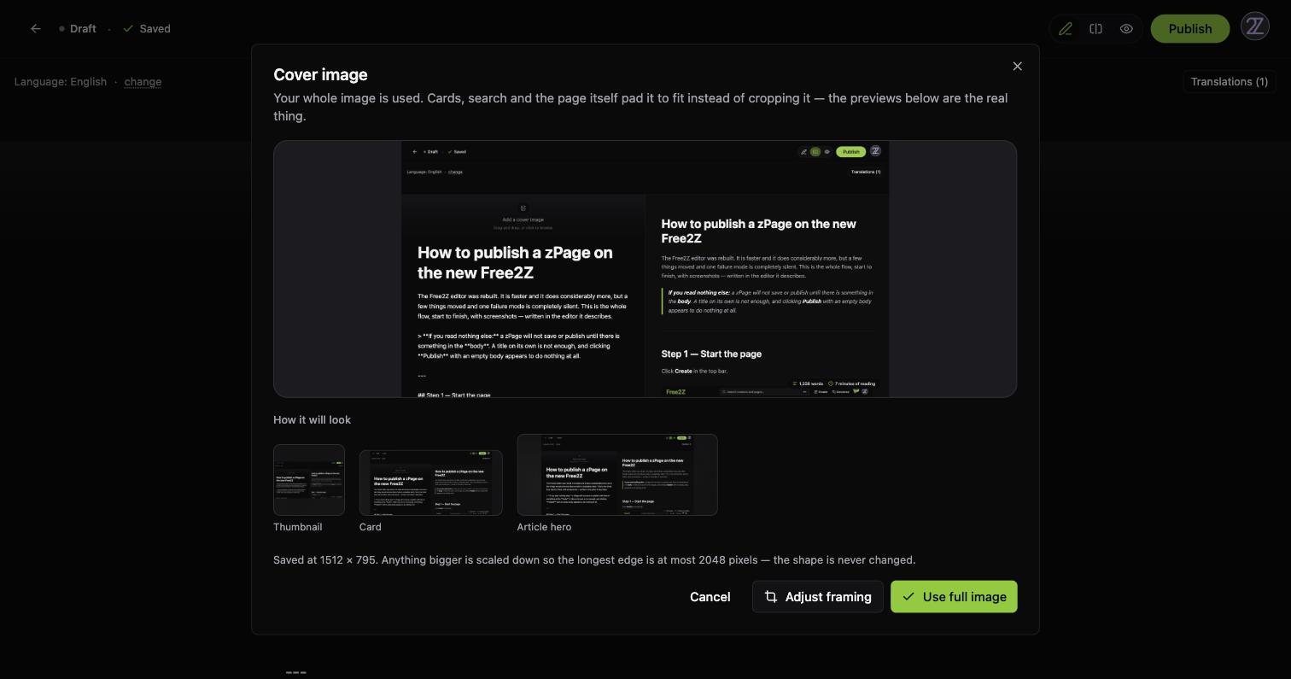Viewport: 1291px width, 679px height.
Task: Switch to pencil edit mode
Action: tap(1066, 29)
